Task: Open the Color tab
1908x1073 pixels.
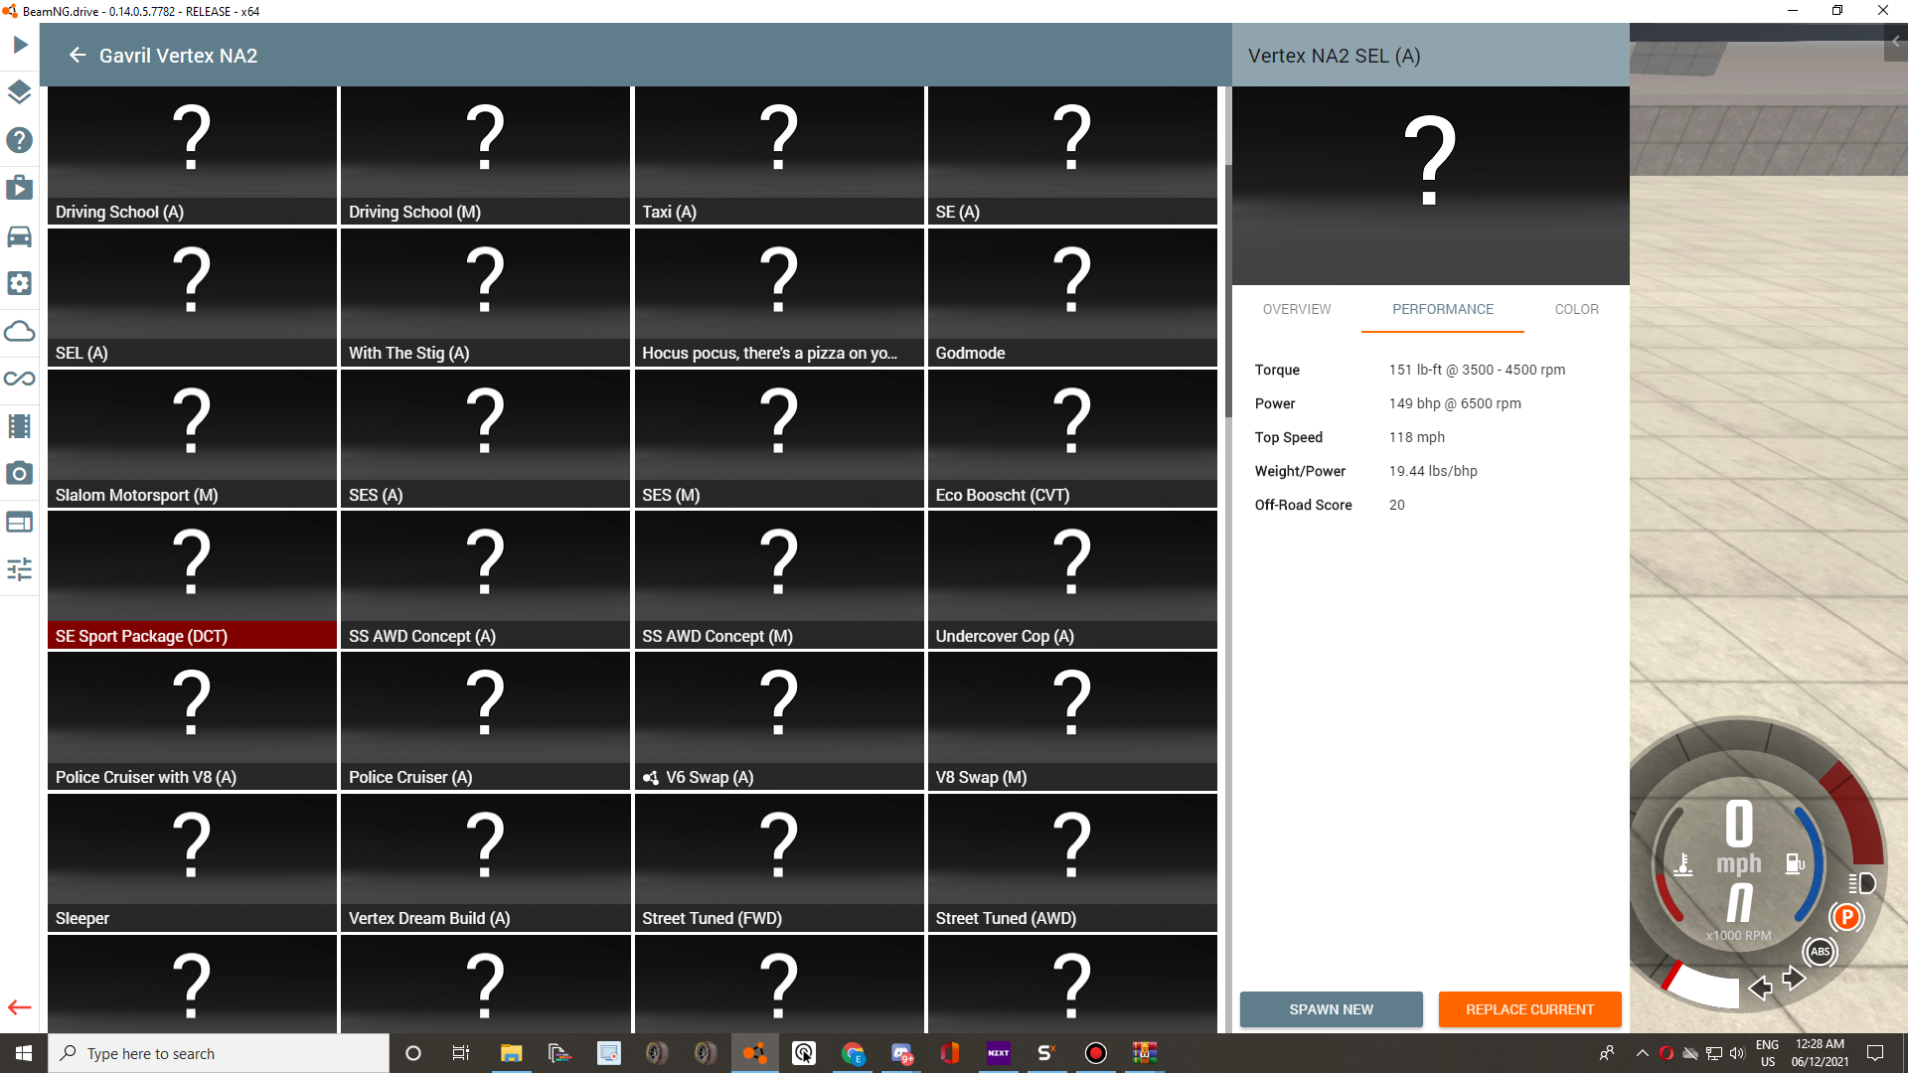Action: coord(1577,309)
